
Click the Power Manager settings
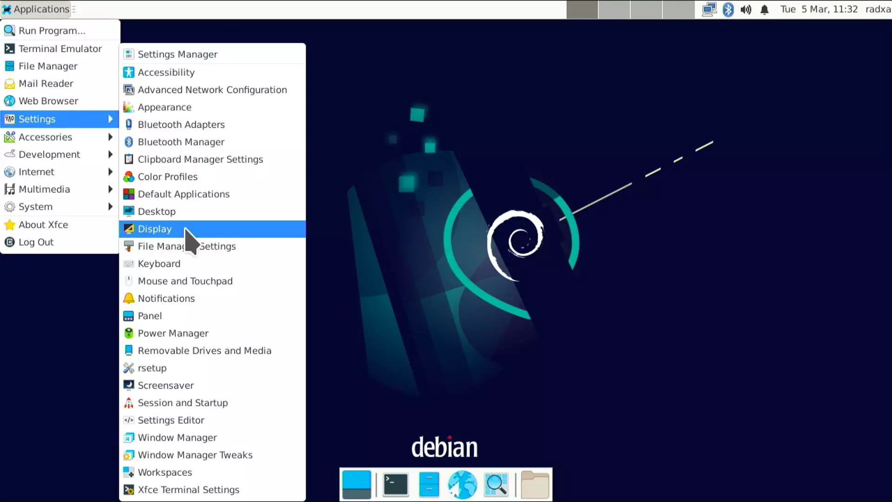click(173, 333)
